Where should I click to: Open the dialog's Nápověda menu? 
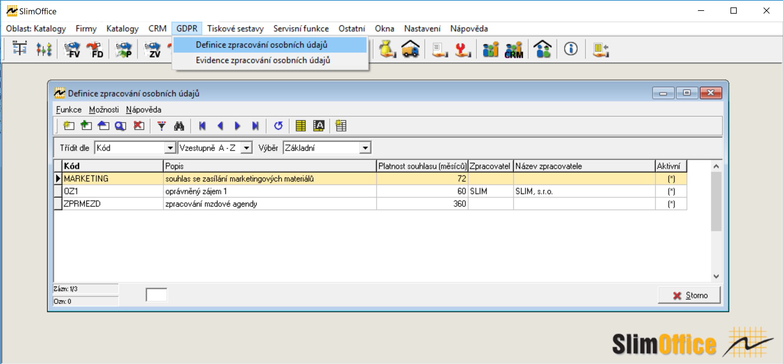143,110
